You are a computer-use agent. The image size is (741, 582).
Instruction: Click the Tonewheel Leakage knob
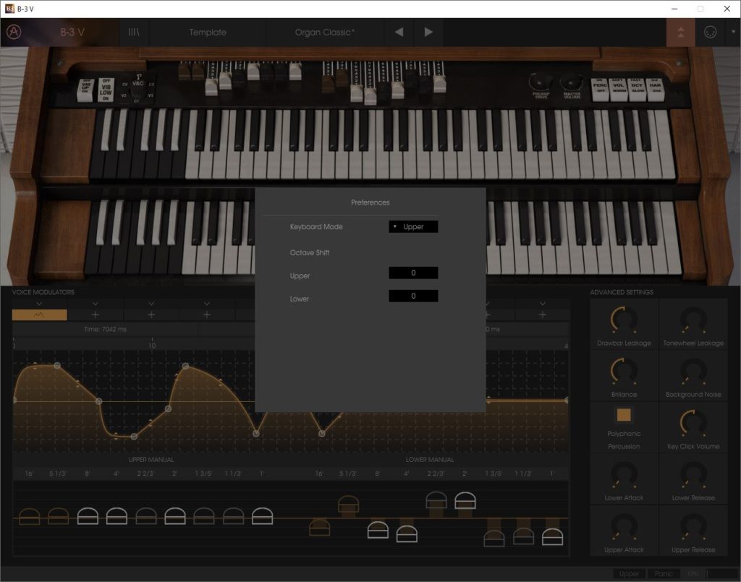(x=693, y=320)
